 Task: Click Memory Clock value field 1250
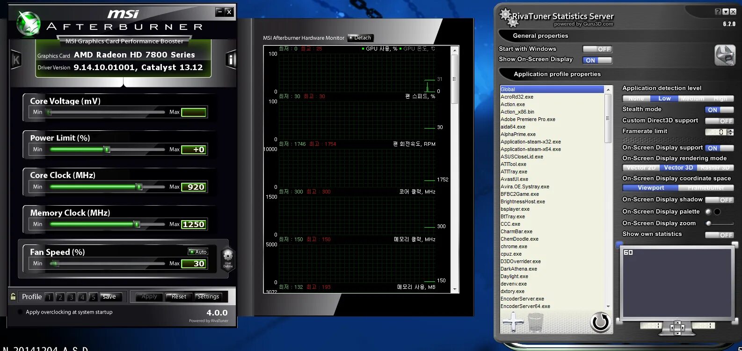click(194, 224)
